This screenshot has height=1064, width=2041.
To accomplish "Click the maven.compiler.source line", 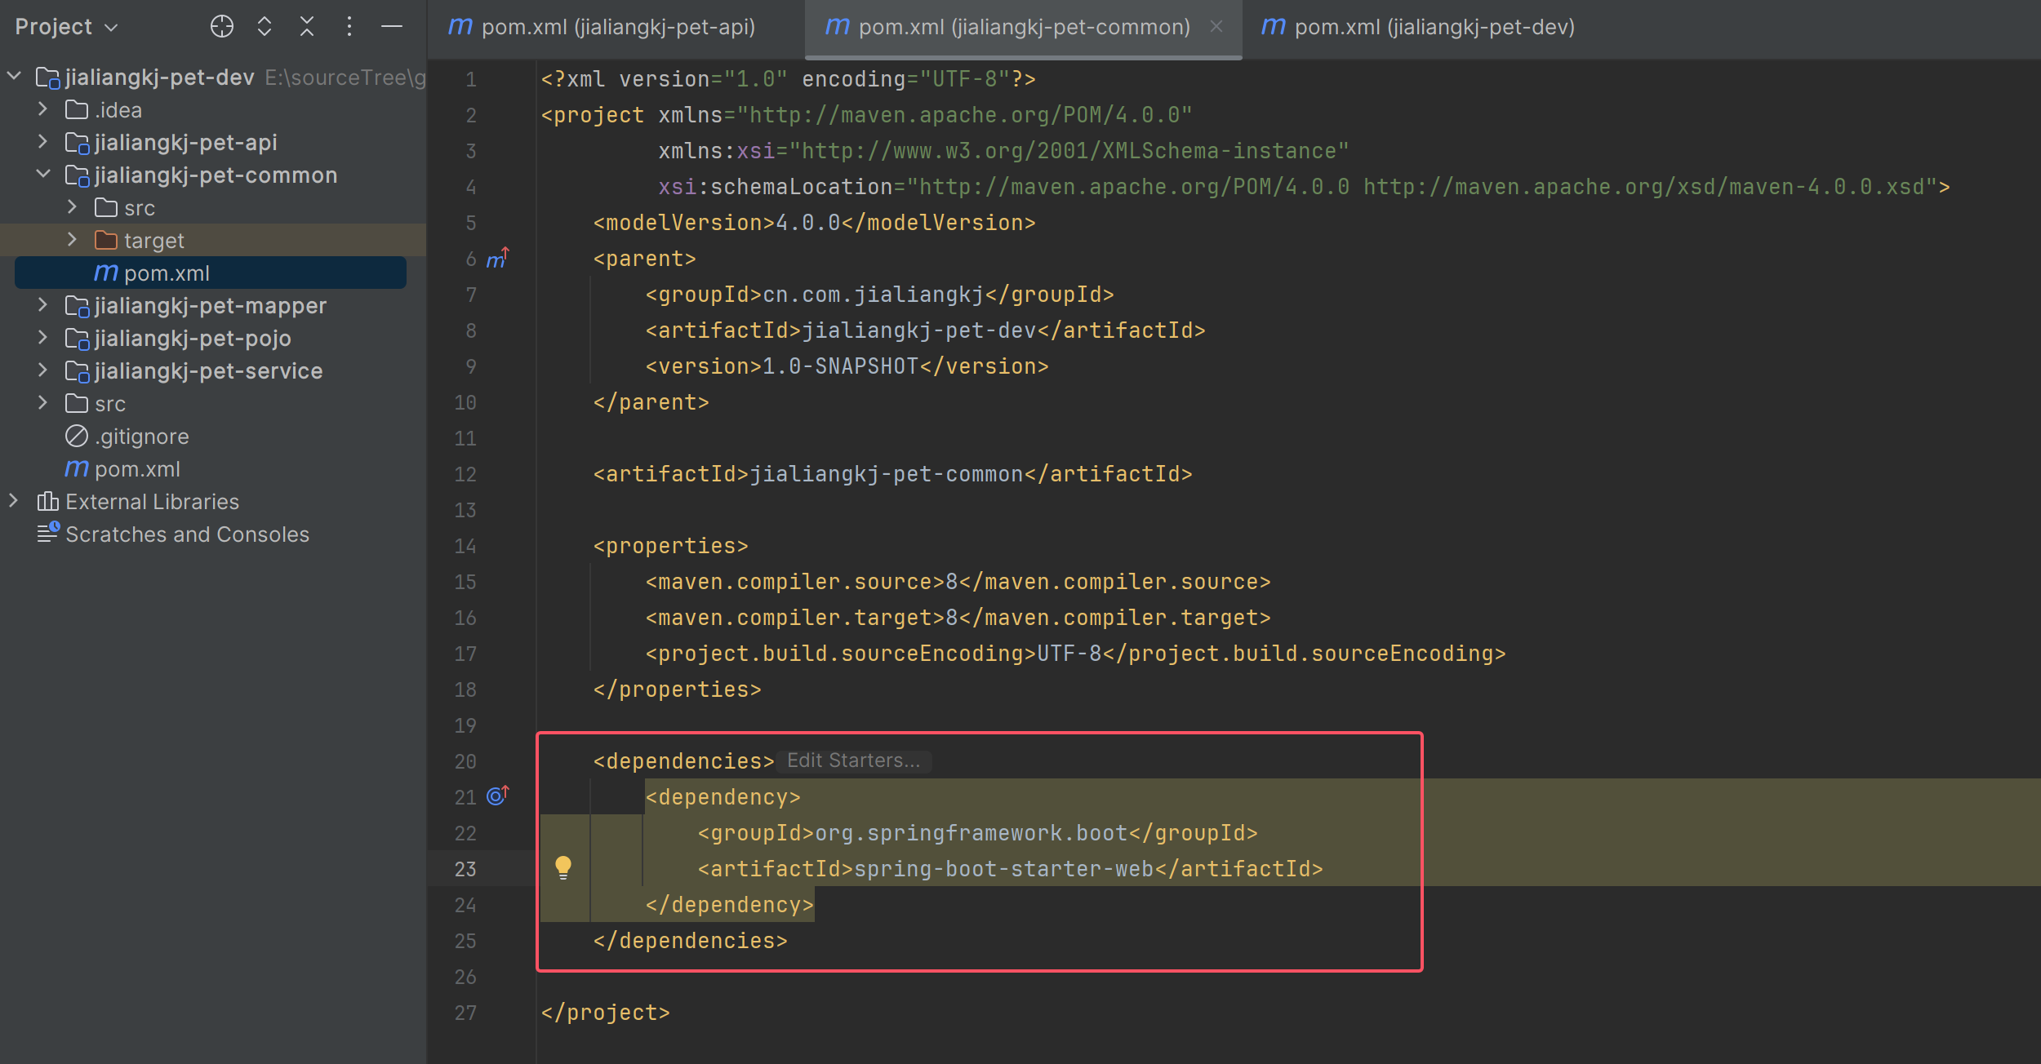I will [x=958, y=582].
